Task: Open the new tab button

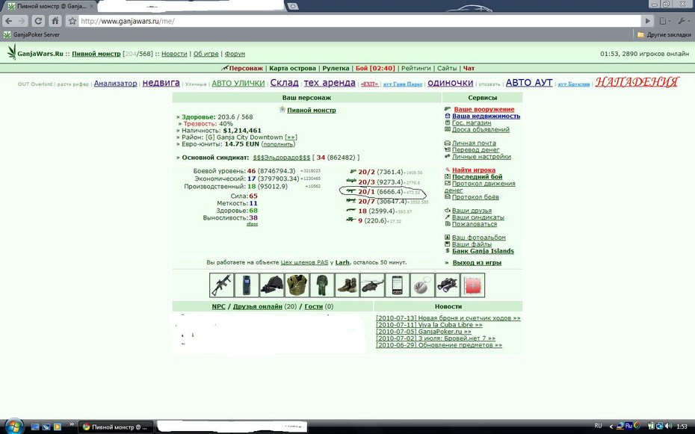Action: click(293, 6)
